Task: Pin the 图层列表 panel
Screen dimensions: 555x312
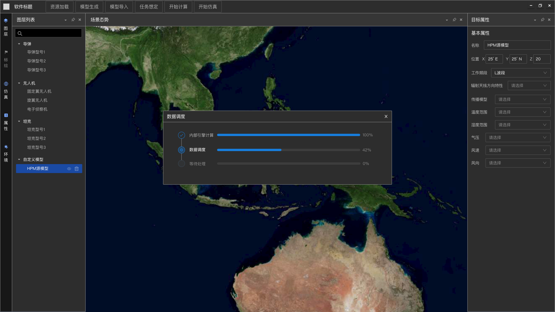Action: tap(73, 20)
